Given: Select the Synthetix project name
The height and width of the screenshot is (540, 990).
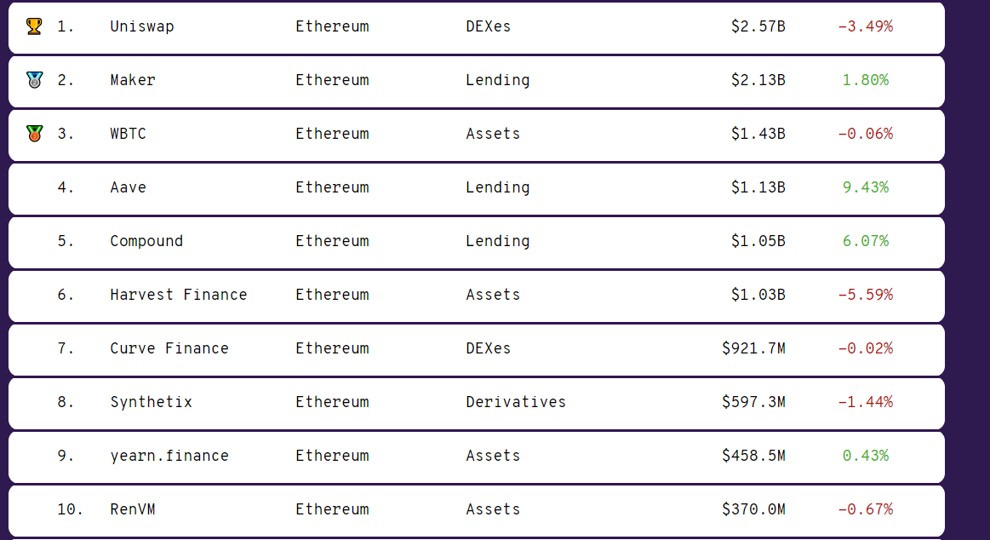Looking at the screenshot, I should (x=151, y=402).
